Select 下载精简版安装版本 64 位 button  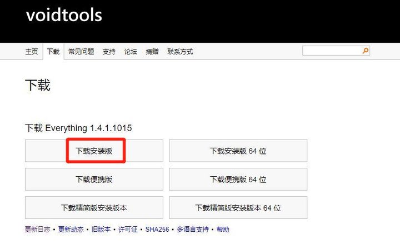pos(238,208)
